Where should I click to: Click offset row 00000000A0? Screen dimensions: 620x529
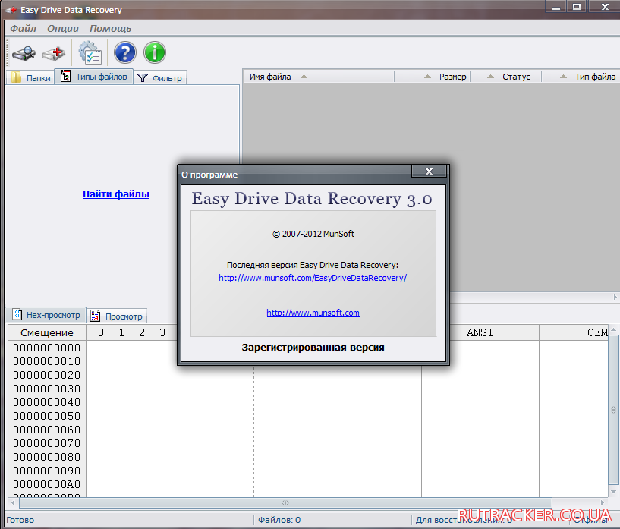(46, 484)
